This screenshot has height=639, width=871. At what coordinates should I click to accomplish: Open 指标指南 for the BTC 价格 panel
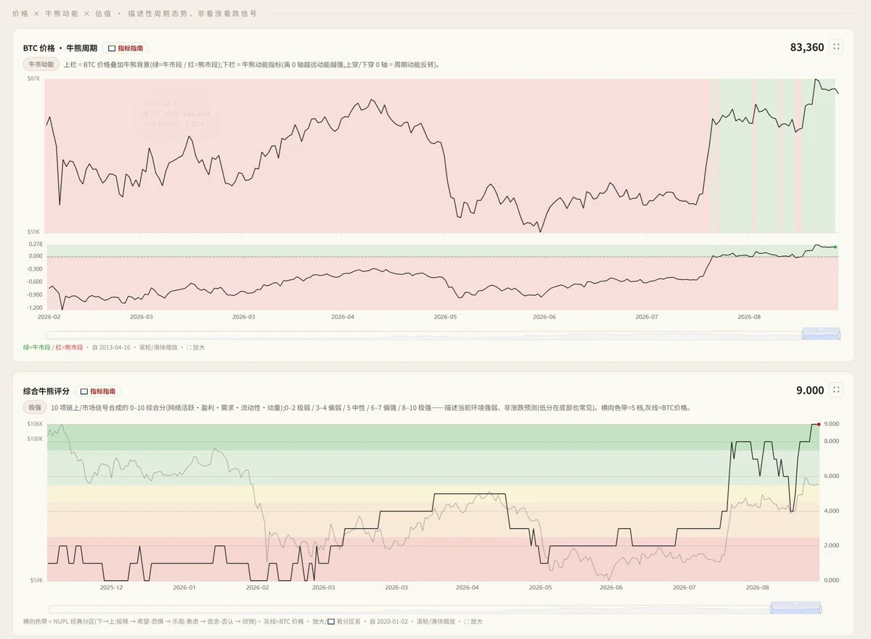coord(126,48)
